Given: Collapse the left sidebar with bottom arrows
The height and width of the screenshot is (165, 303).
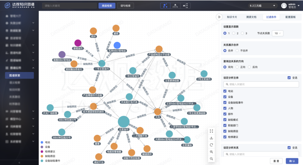Looking at the screenshot, I should click(19, 163).
